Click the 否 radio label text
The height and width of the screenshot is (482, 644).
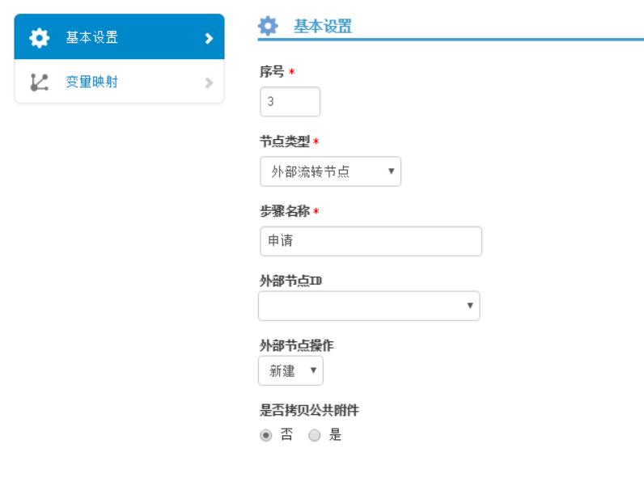(286, 435)
